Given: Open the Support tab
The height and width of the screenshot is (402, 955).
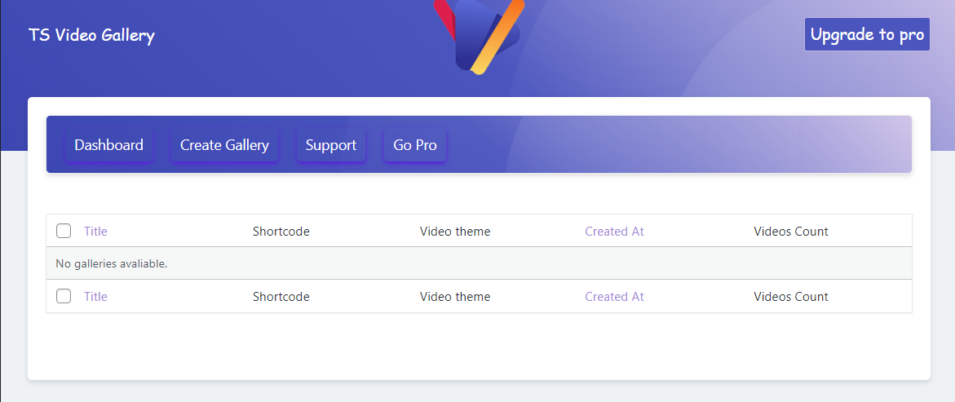Looking at the screenshot, I should coord(330,145).
